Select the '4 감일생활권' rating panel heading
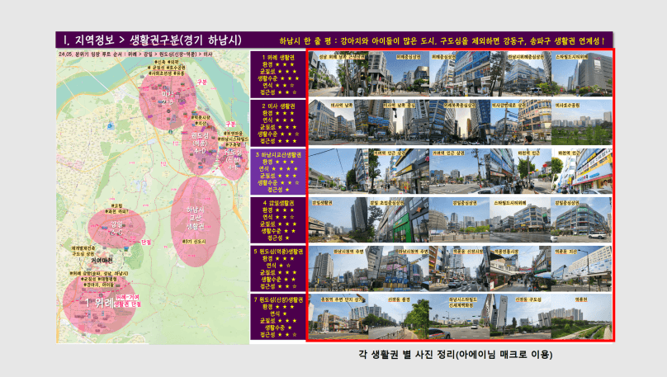This screenshot has width=667, height=377. pyautogui.click(x=277, y=203)
